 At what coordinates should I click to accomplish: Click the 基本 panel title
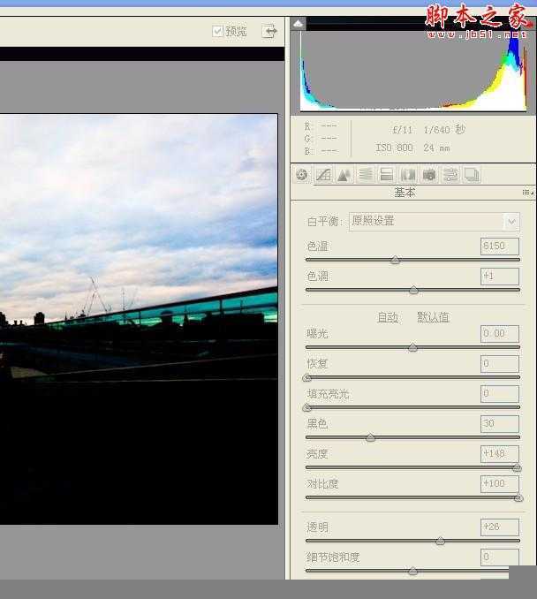(x=405, y=192)
